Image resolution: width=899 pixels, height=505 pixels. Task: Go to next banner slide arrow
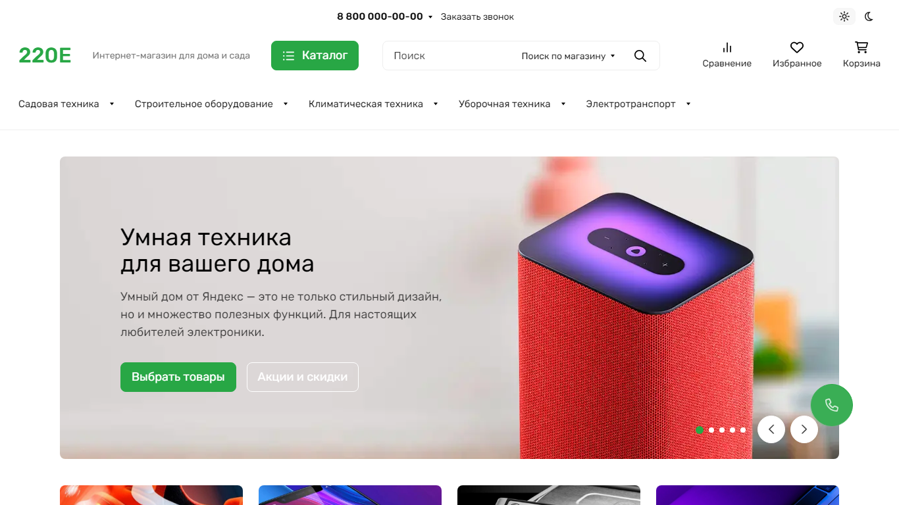pyautogui.click(x=804, y=429)
